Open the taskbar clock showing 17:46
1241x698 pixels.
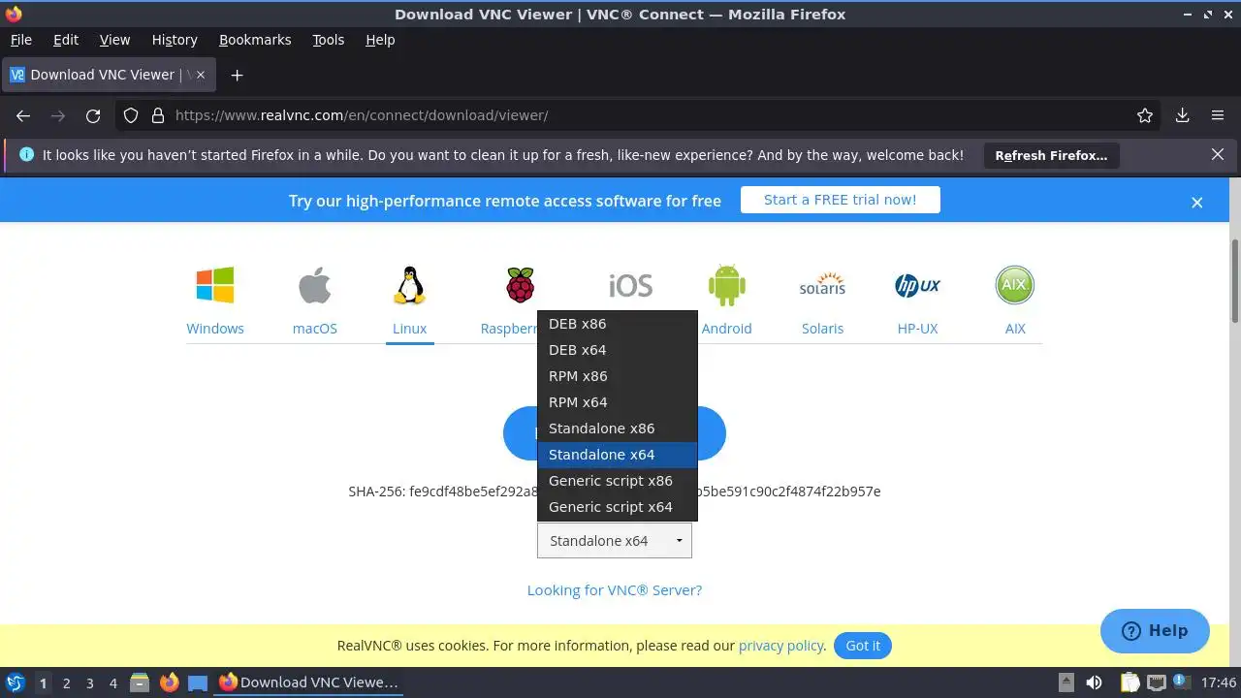click(1219, 682)
